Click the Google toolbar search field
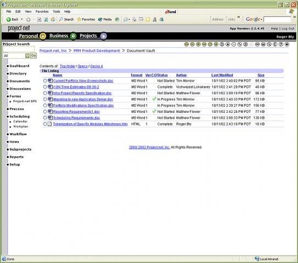This screenshot has height=263, width=298. tap(277, 19)
